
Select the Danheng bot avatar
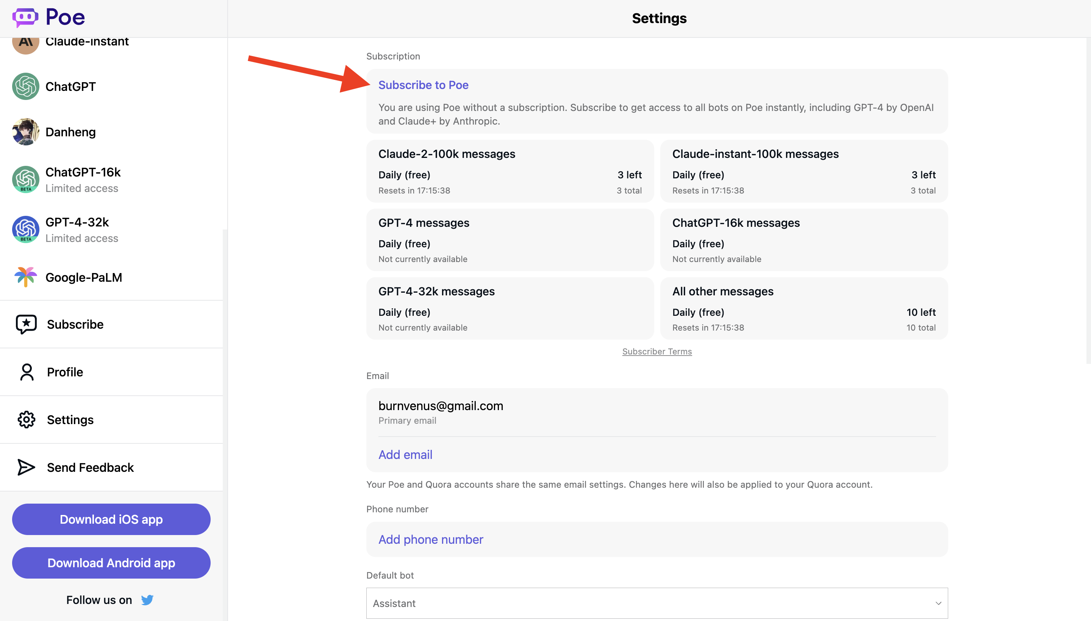point(26,132)
